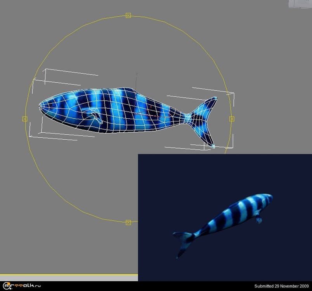Select the fish tail fin in the wireframe viewport
Viewport: 312px width, 291px height.
click(x=204, y=118)
